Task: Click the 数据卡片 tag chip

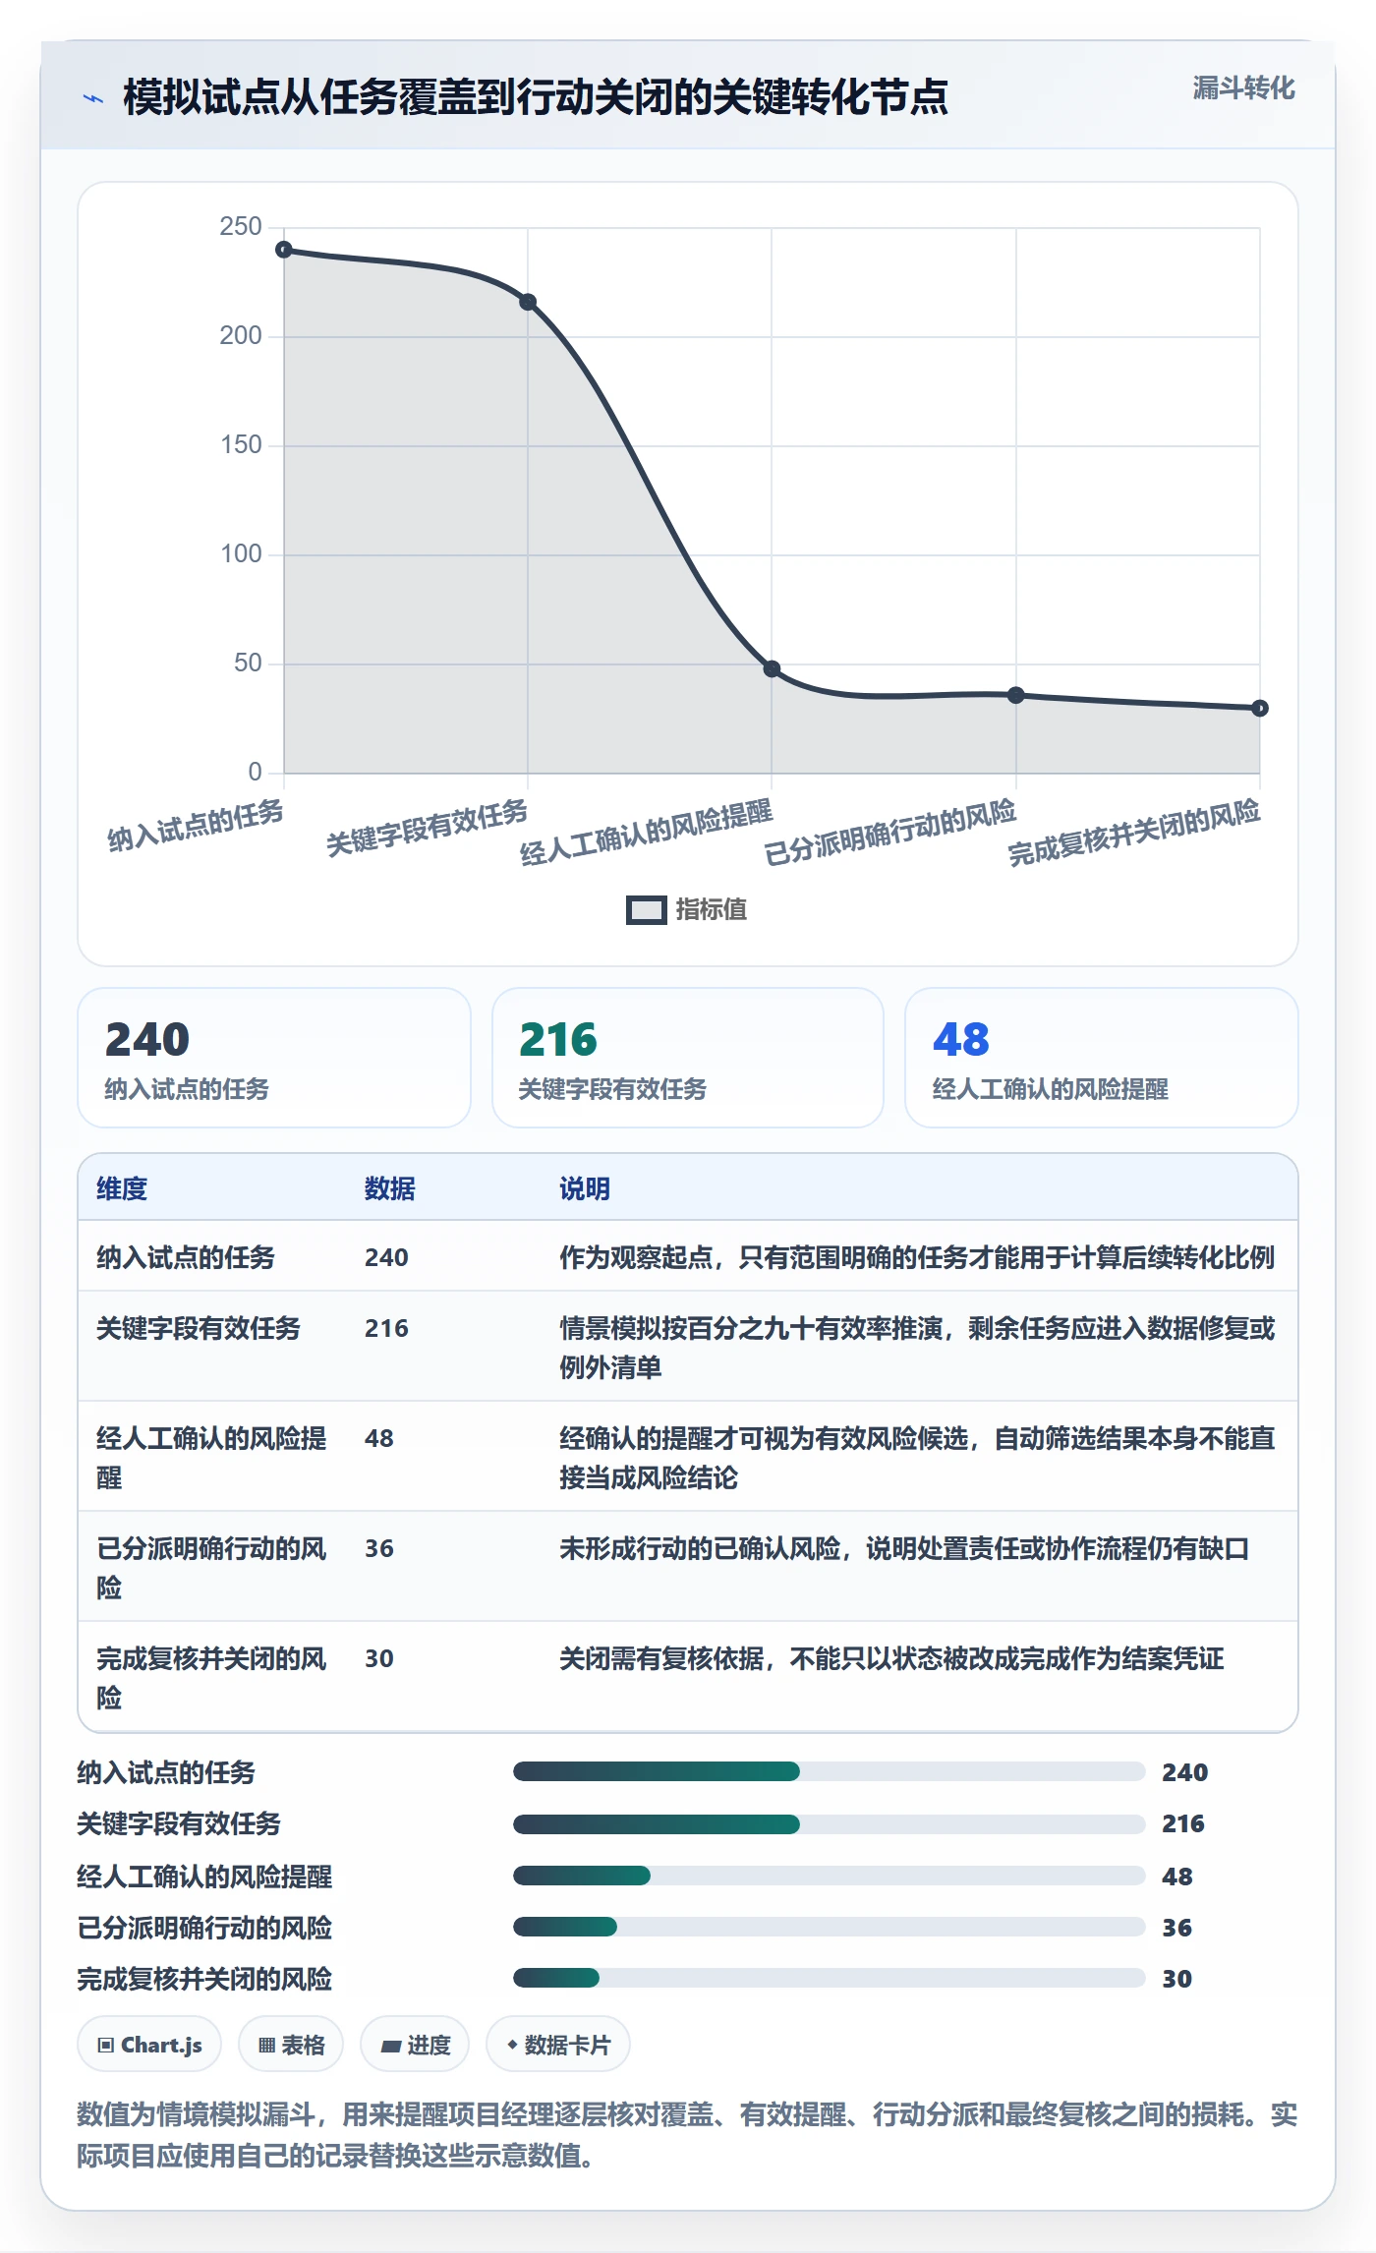Action: click(x=558, y=2045)
